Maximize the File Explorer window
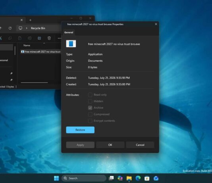Image resolution: width=212 pixels, height=183 pixels. (x=81, y=18)
